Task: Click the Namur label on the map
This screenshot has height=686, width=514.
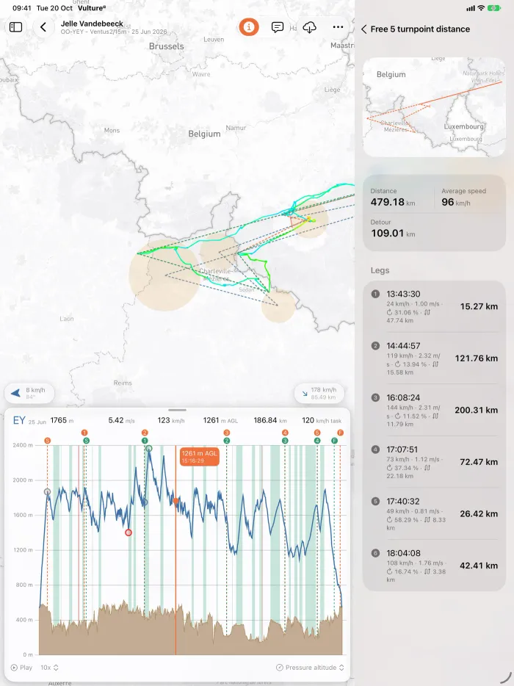Action: point(236,129)
